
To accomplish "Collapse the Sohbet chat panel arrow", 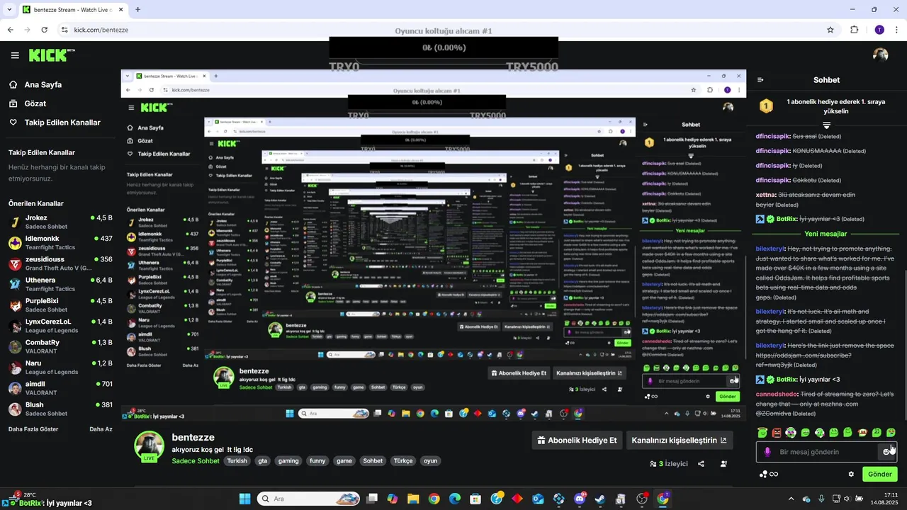I will click(760, 80).
